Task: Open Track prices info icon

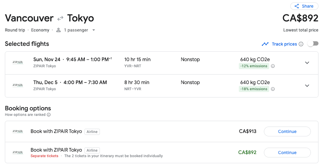Action: (x=301, y=44)
